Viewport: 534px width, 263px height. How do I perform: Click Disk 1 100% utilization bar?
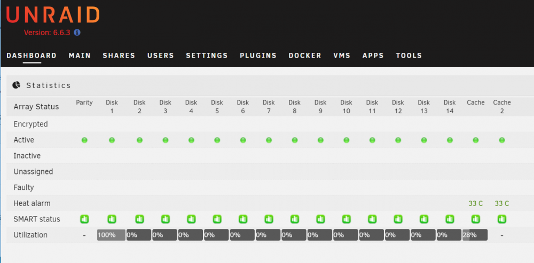(x=112, y=235)
